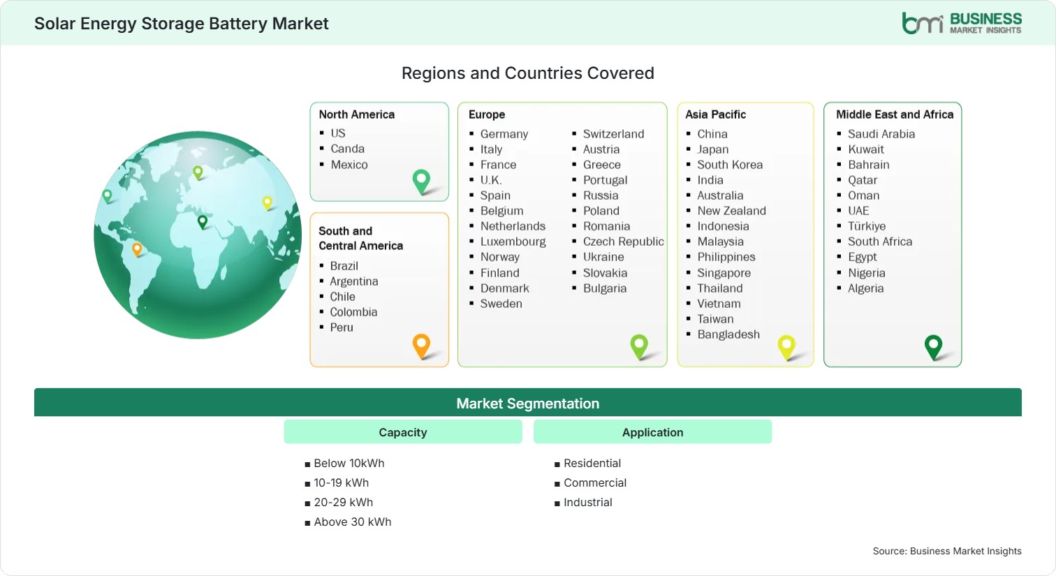This screenshot has width=1056, height=576.
Task: Click 'Above 30 kWh' capacity item
Action: pyautogui.click(x=353, y=522)
